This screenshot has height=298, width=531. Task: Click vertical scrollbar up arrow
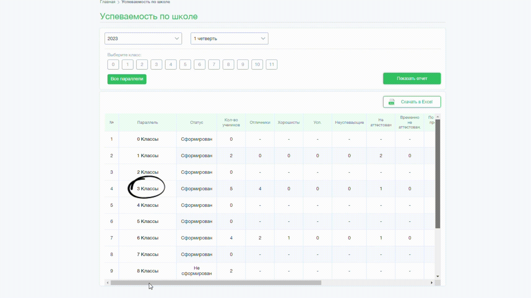pyautogui.click(x=438, y=117)
